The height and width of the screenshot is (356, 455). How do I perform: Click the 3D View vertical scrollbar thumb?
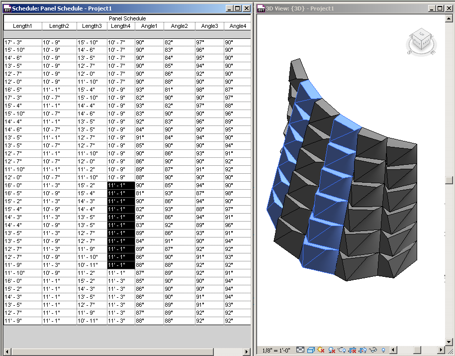pyautogui.click(x=449, y=180)
